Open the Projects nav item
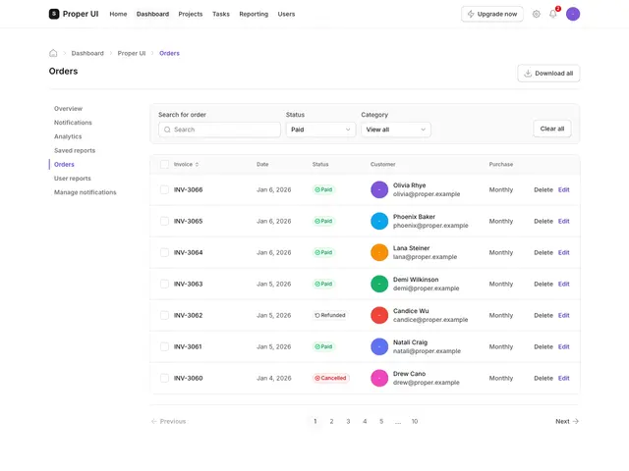 pos(191,14)
